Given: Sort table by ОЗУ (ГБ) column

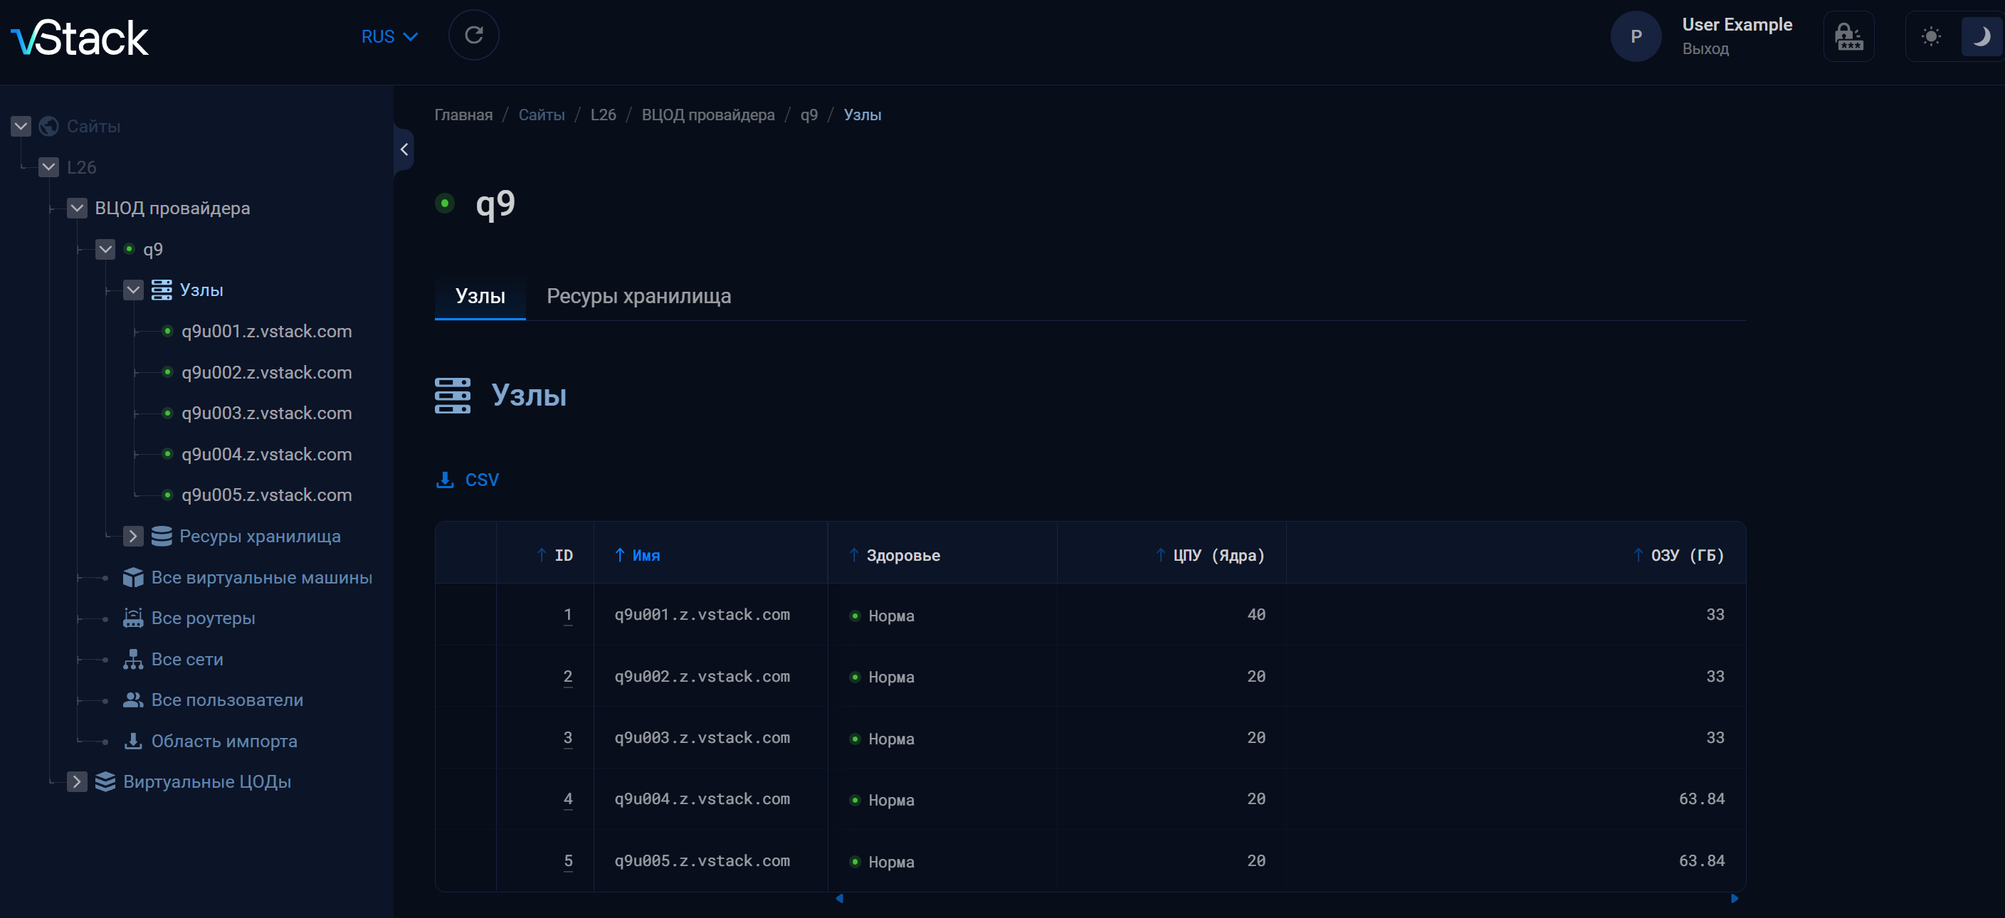Looking at the screenshot, I should (1678, 556).
